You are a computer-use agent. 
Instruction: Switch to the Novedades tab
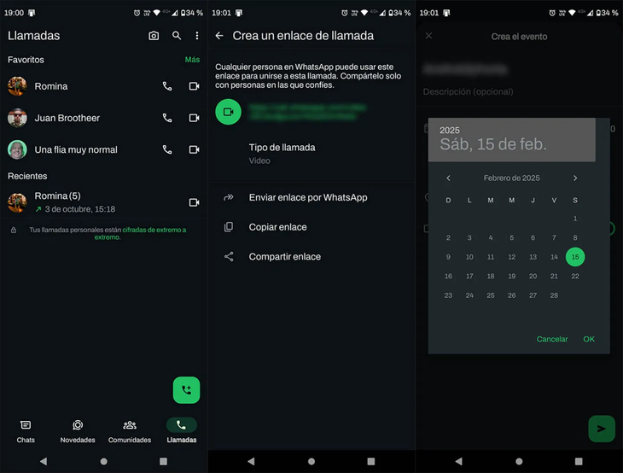click(78, 431)
